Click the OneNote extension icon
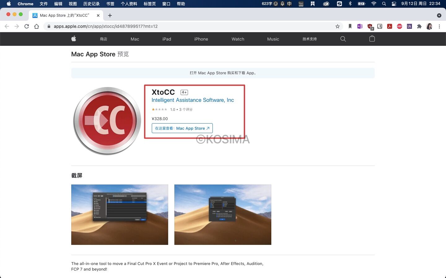 click(x=360, y=26)
